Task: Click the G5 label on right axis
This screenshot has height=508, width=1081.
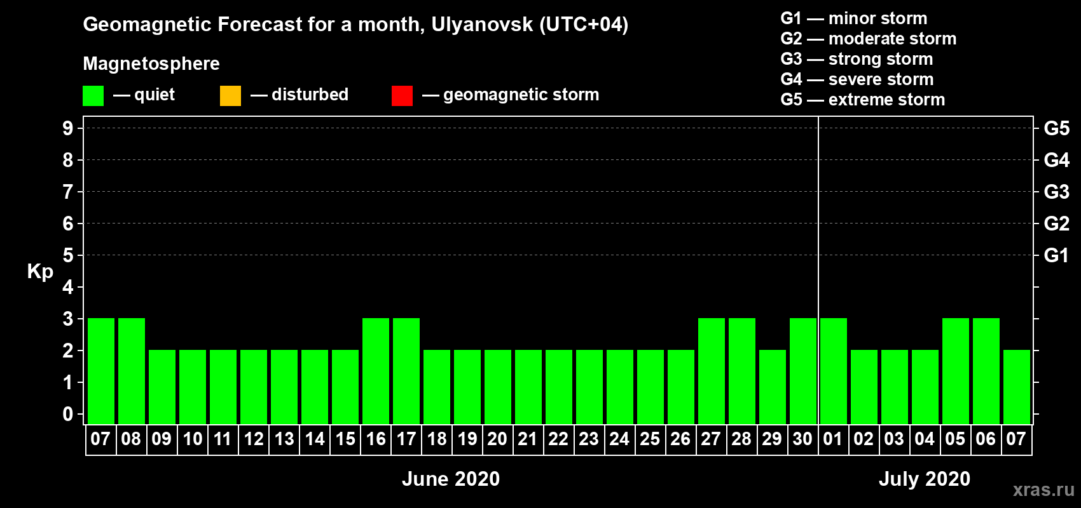Action: tap(1057, 128)
